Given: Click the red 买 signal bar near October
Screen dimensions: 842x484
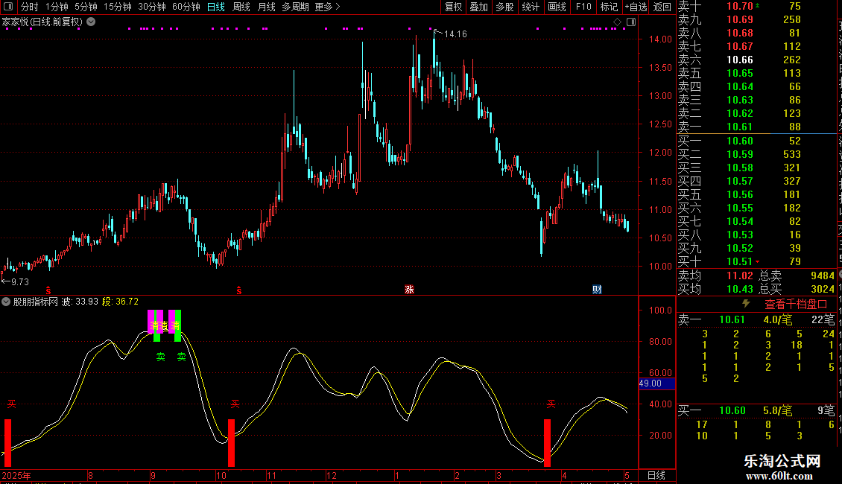Looking at the screenshot, I should [232, 443].
